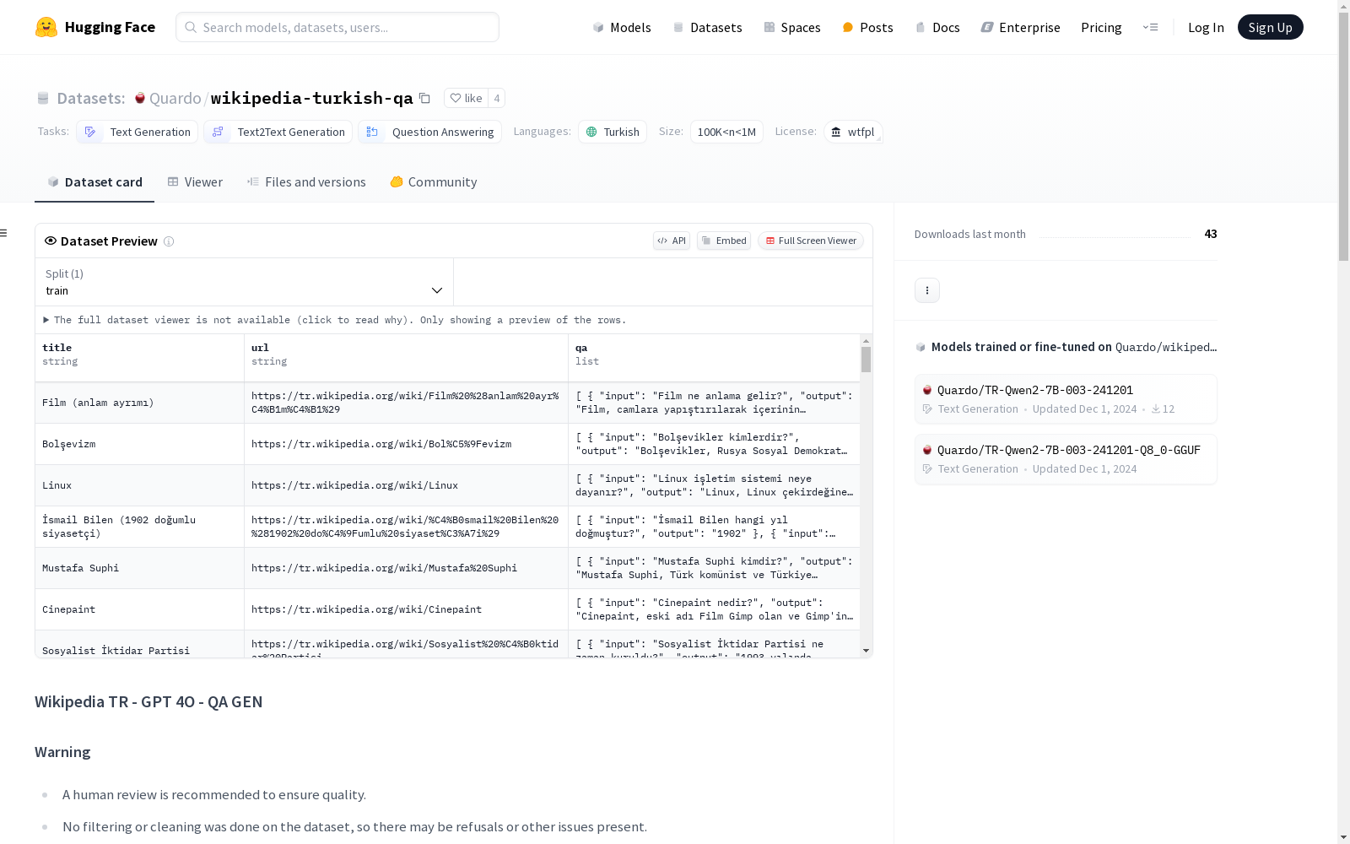Click the Datasets stack icon before the heading

[x=43, y=99]
